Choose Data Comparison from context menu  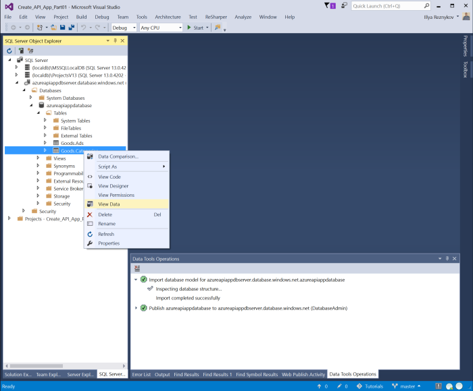tap(127, 156)
